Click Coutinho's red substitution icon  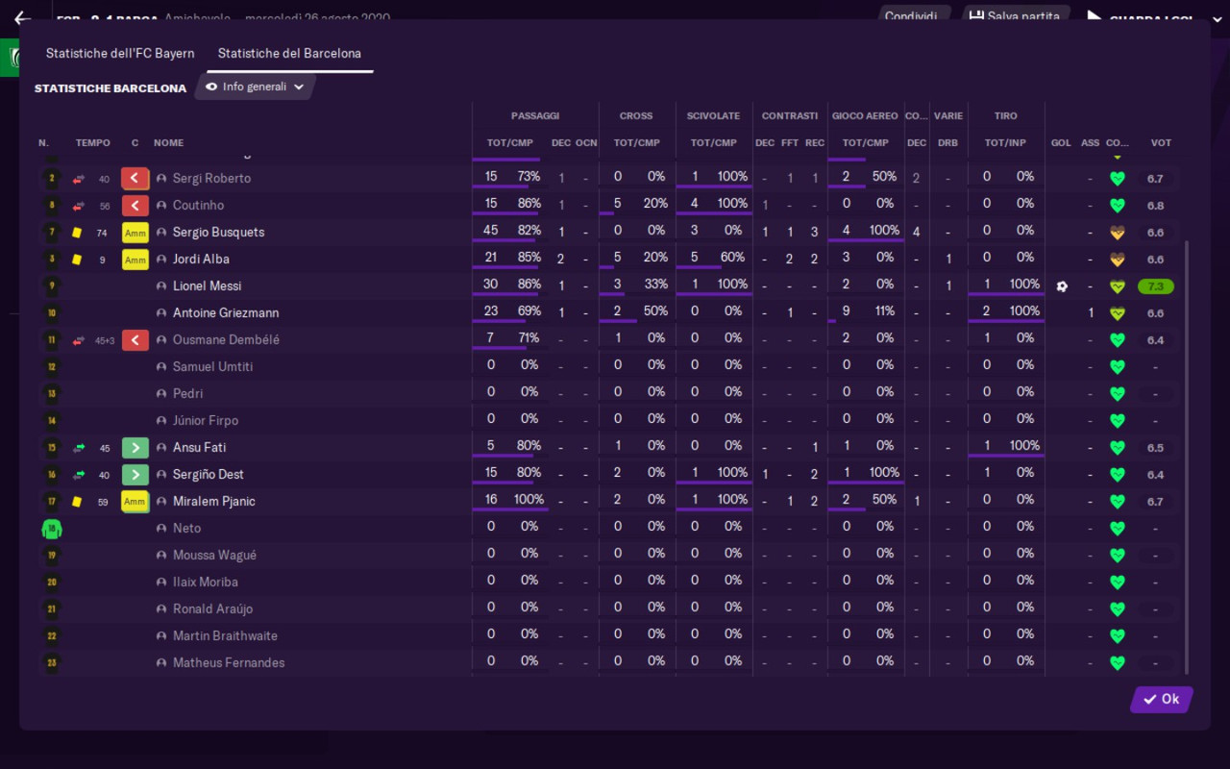[x=135, y=206]
